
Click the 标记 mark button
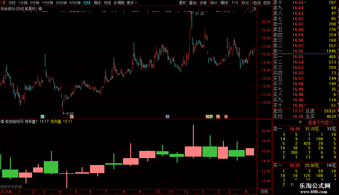point(245,3)
